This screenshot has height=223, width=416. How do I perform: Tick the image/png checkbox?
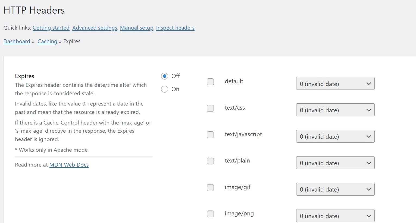pyautogui.click(x=210, y=214)
